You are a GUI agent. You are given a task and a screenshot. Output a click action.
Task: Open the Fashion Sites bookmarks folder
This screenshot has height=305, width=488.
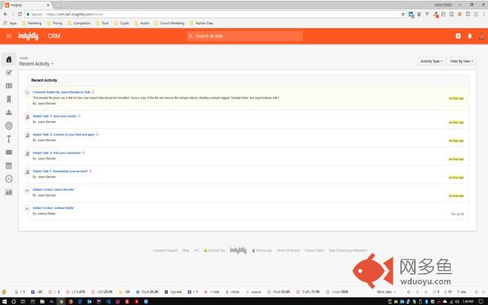(x=201, y=23)
